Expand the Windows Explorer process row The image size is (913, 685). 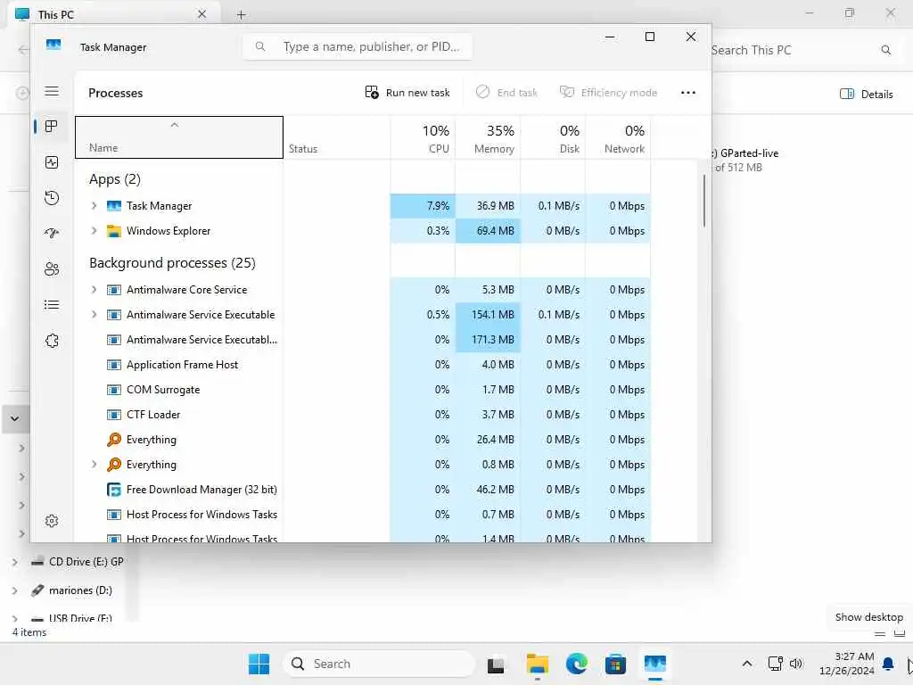[x=95, y=231]
